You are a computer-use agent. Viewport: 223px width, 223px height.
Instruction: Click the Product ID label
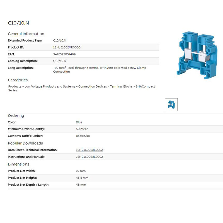point(16,47)
